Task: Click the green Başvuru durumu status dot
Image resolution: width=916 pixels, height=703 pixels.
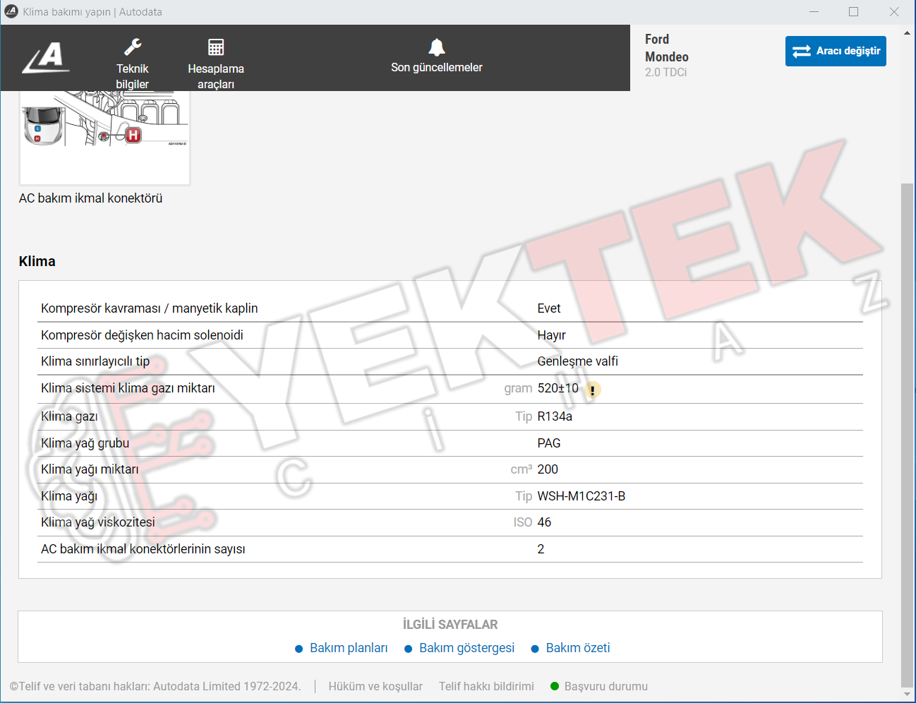Action: click(555, 686)
